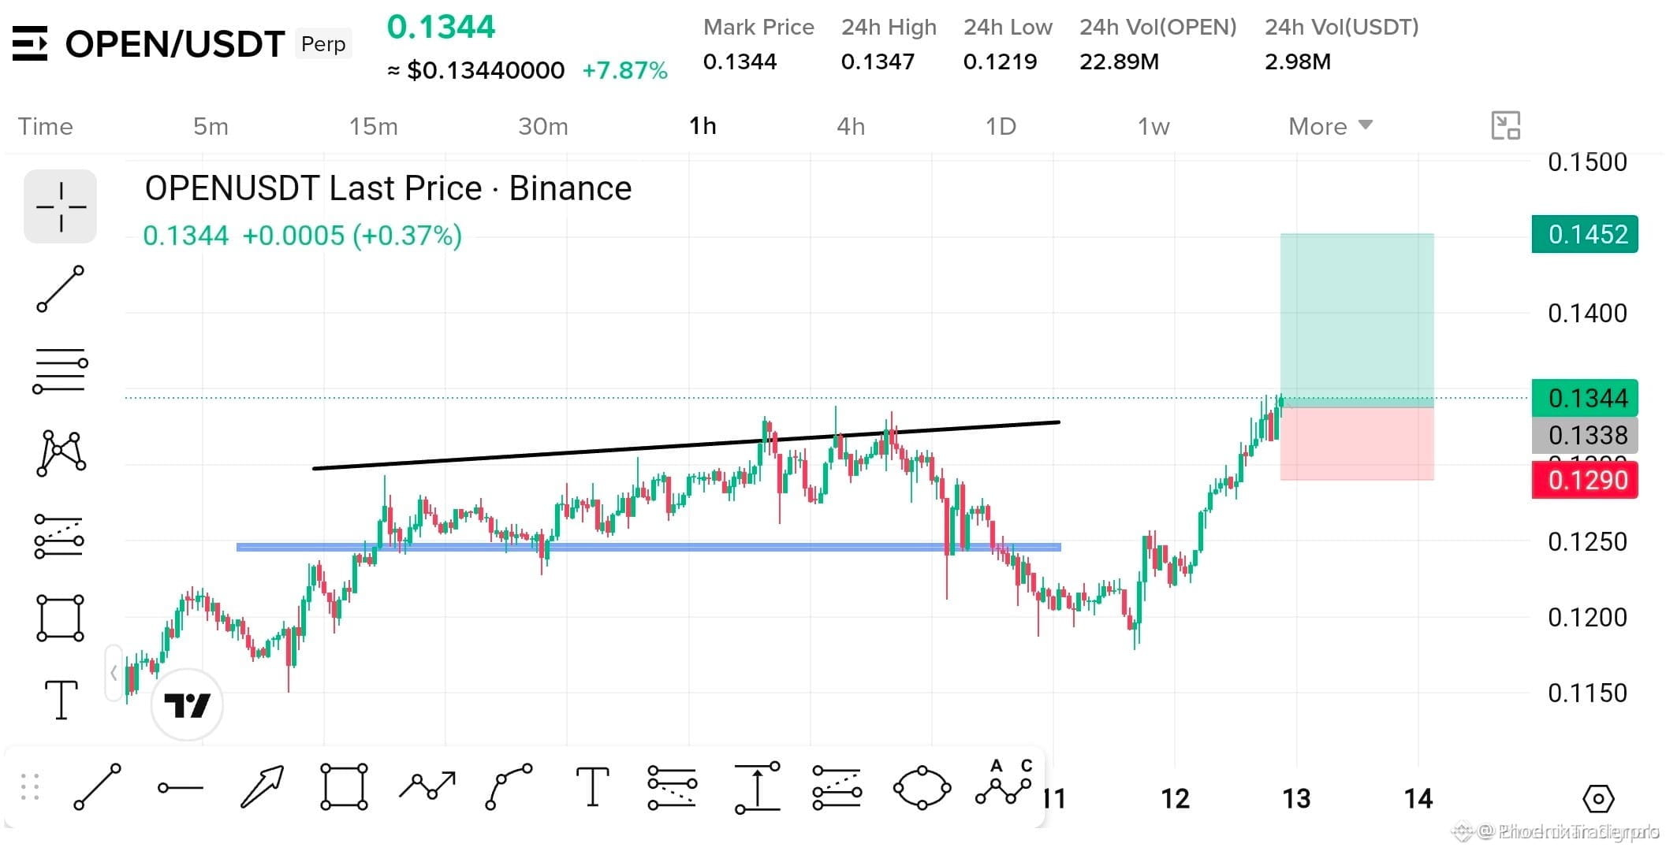Image resolution: width=1666 pixels, height=851 pixels.
Task: Expand the More timeframes dropdown
Action: [1330, 126]
